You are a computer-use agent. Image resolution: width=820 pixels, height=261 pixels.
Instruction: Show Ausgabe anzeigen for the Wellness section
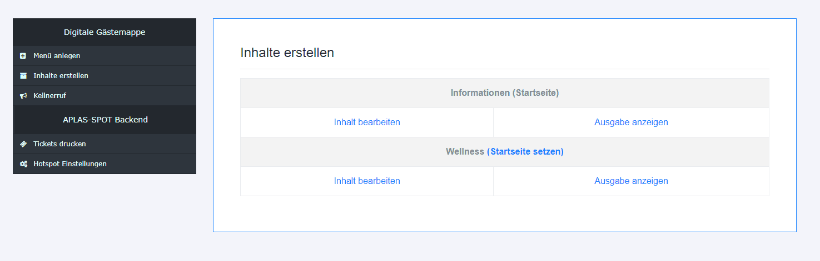[631, 181]
